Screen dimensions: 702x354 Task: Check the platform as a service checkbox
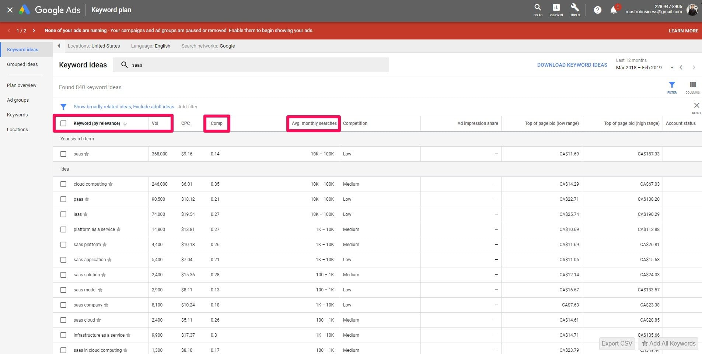pos(63,229)
